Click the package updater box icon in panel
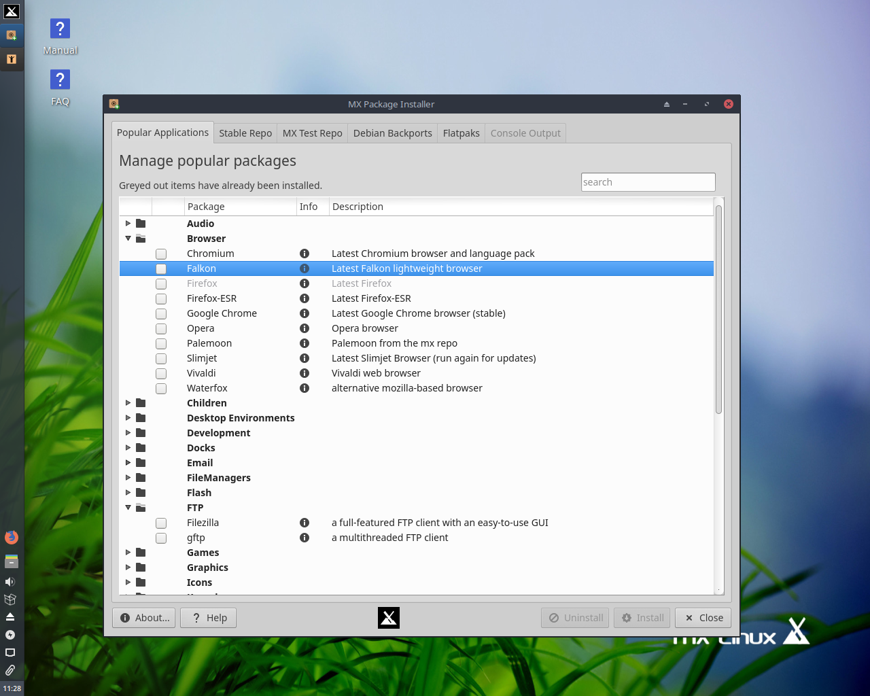 point(10,599)
